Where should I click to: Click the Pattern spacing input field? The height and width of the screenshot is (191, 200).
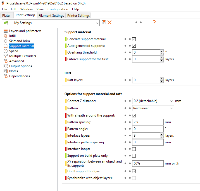click(148, 122)
